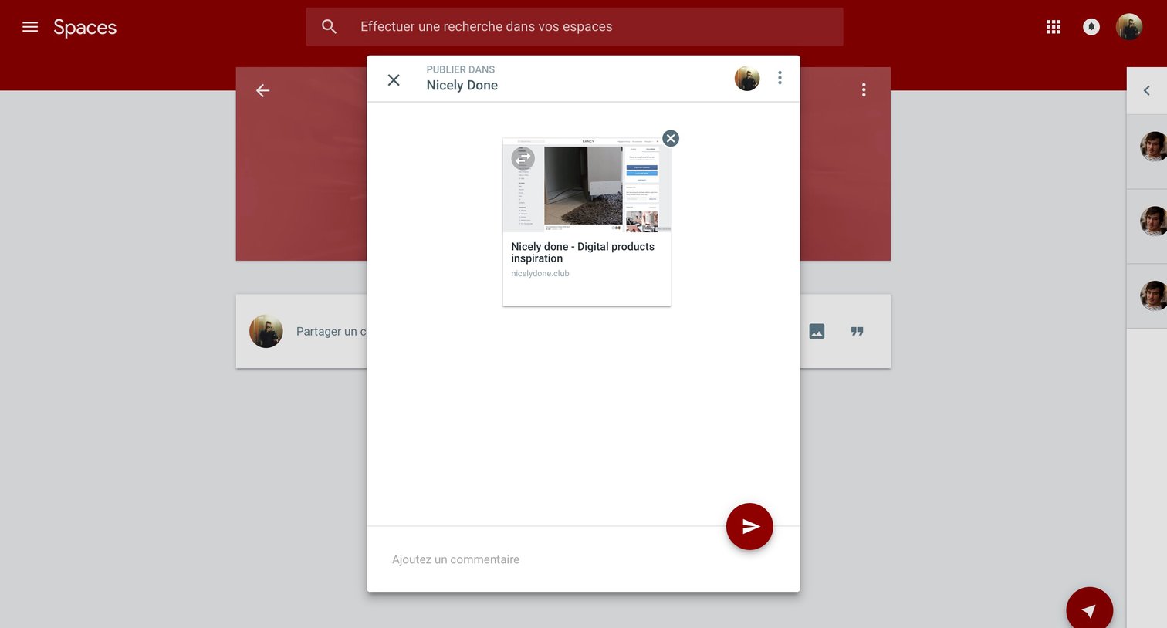This screenshot has height=628, width=1167.
Task: Open the Google apps grid
Action: tap(1054, 27)
